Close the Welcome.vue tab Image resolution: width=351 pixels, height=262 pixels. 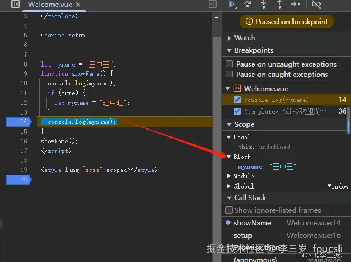78,5
